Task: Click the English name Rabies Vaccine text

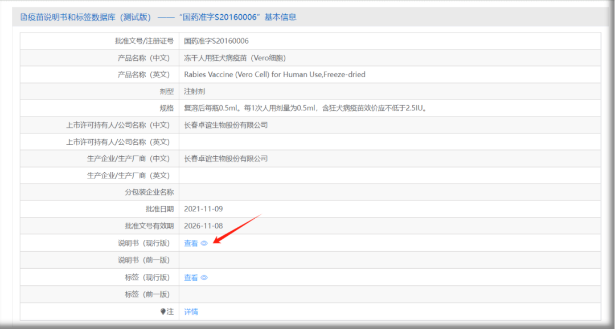Action: pos(274,74)
